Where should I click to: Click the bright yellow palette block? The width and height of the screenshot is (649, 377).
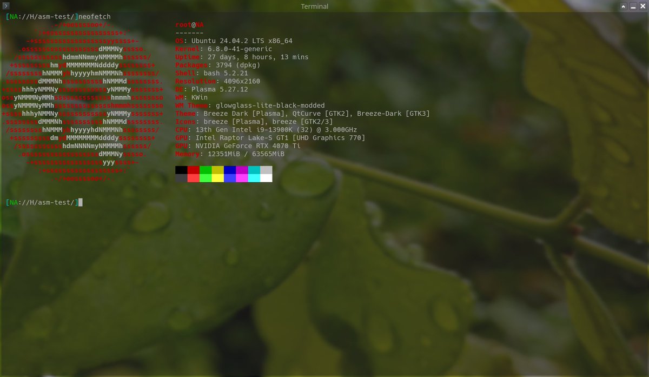point(218,178)
